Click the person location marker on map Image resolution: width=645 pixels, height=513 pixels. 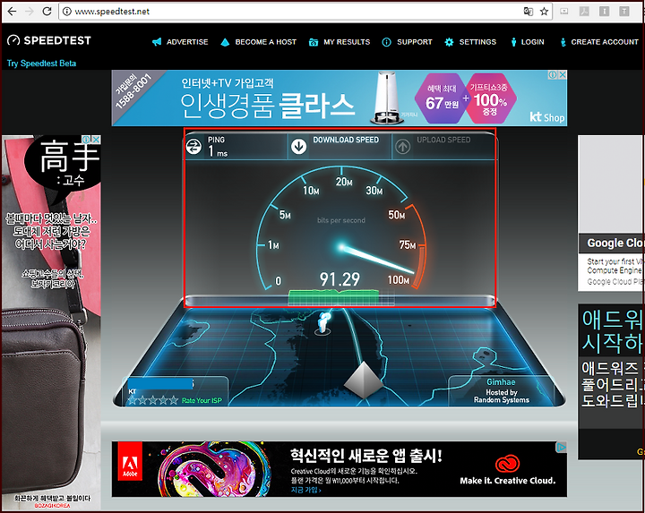pos(323,323)
